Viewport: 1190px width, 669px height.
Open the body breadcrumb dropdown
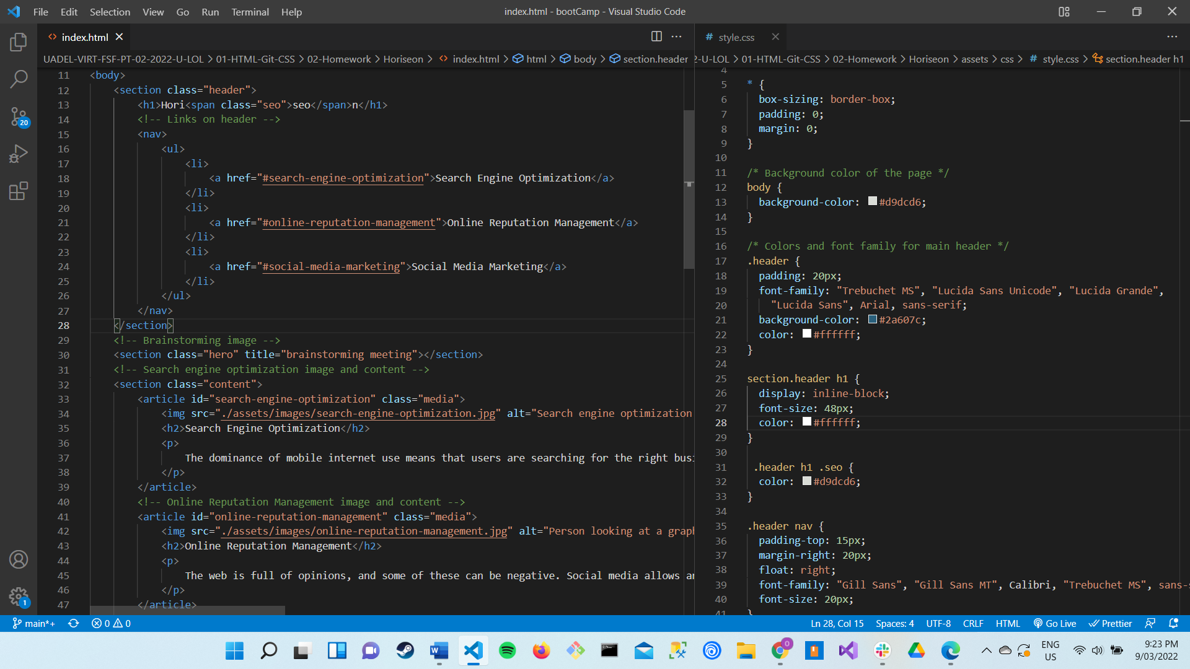coord(584,59)
